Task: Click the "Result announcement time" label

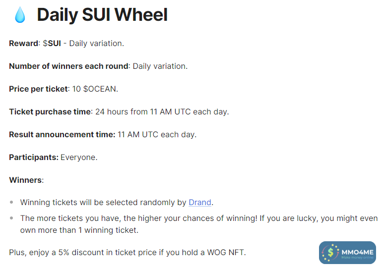Action: (62, 134)
